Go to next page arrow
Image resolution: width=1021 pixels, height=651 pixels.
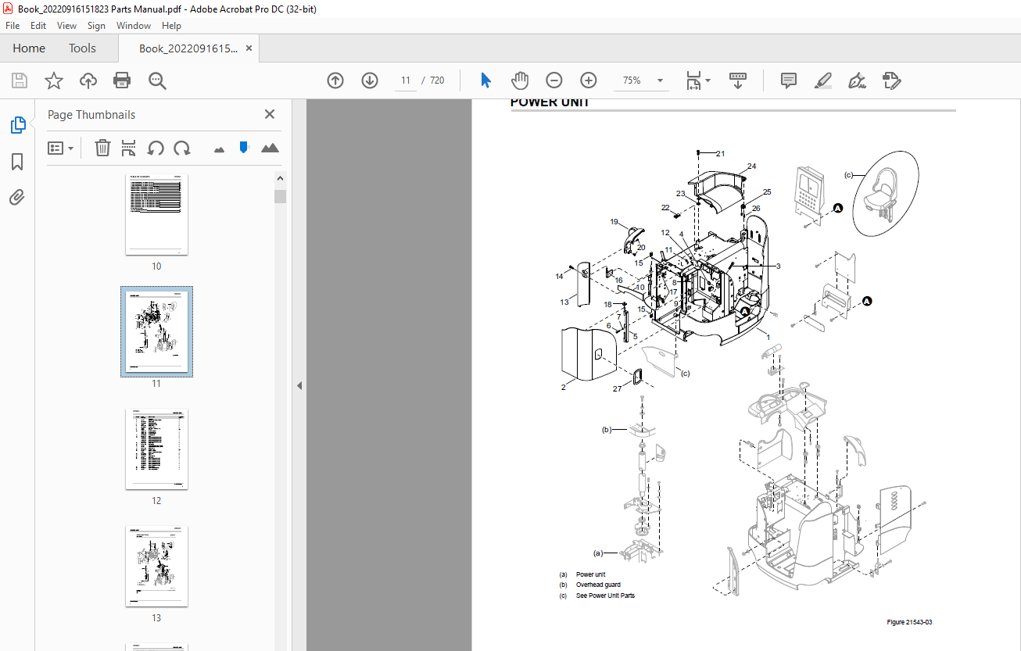coord(370,80)
